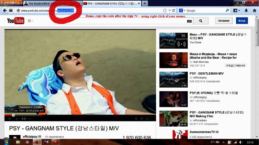Viewport: 259px width, 145px height.
Task: Play the video with the play button
Action: coord(10,119)
